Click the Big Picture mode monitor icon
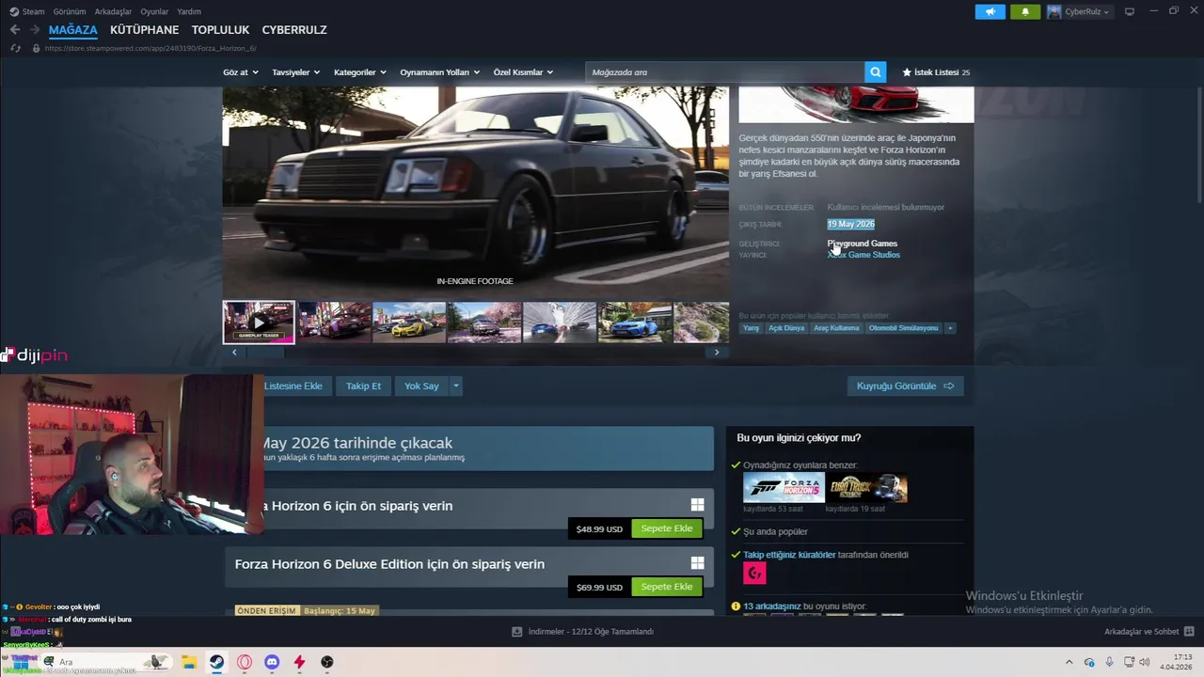Screen dimensions: 1204x677 click(x=1130, y=12)
